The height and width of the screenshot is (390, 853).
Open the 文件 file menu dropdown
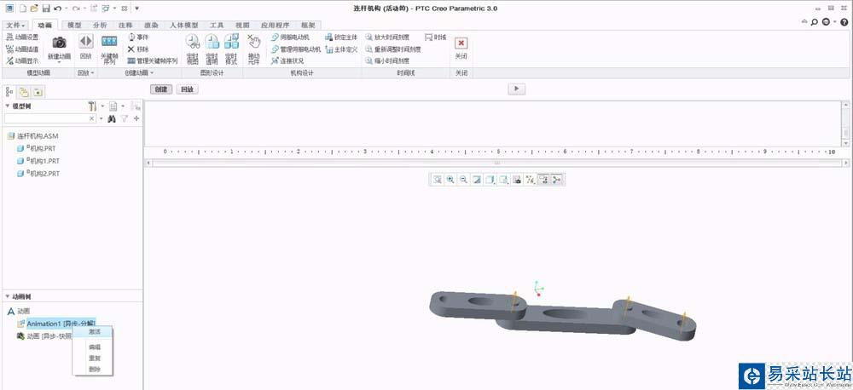pos(15,25)
